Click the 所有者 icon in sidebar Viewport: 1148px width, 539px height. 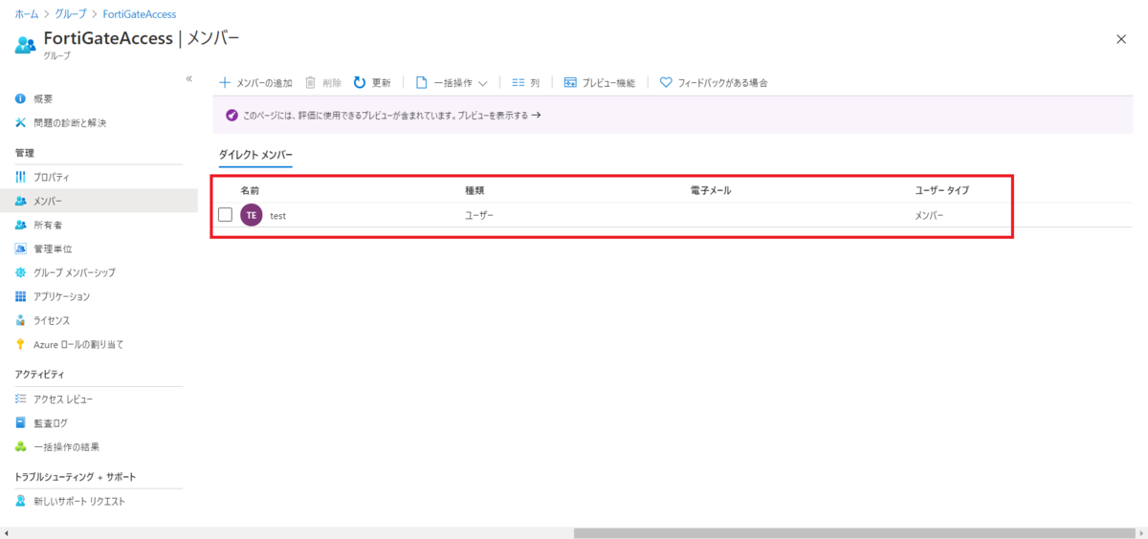(21, 225)
